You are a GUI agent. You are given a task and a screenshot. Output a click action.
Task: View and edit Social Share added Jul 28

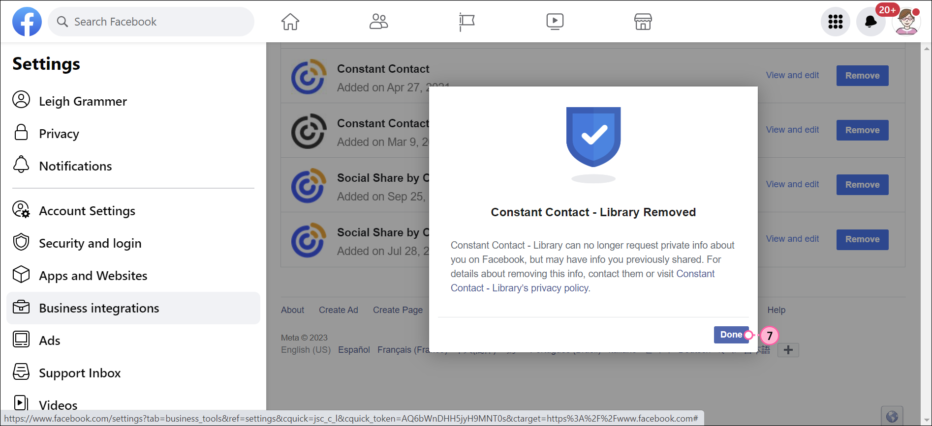(x=792, y=239)
